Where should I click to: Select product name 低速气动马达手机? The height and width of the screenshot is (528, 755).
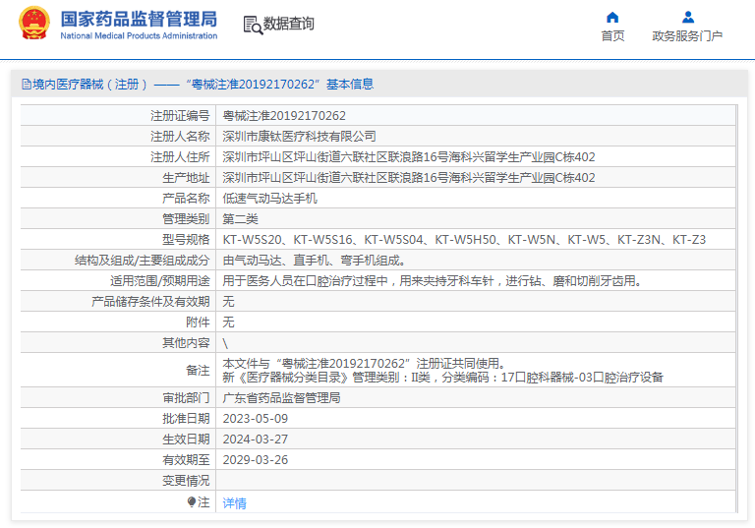point(269,199)
